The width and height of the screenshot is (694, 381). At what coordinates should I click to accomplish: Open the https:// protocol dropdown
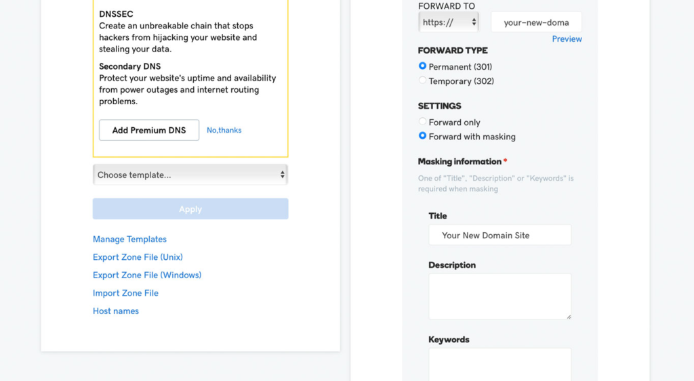tap(449, 22)
